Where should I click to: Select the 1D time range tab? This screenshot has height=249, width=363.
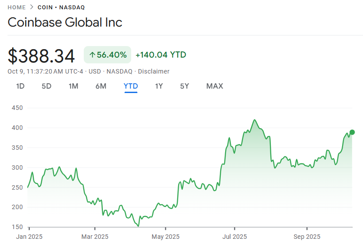tap(20, 86)
